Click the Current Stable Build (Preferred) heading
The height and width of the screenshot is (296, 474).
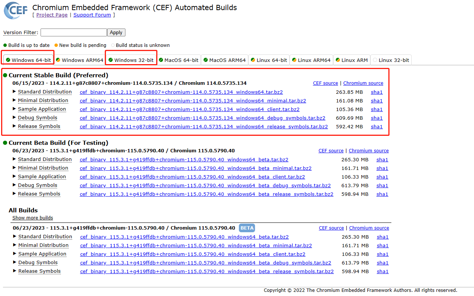58,75
